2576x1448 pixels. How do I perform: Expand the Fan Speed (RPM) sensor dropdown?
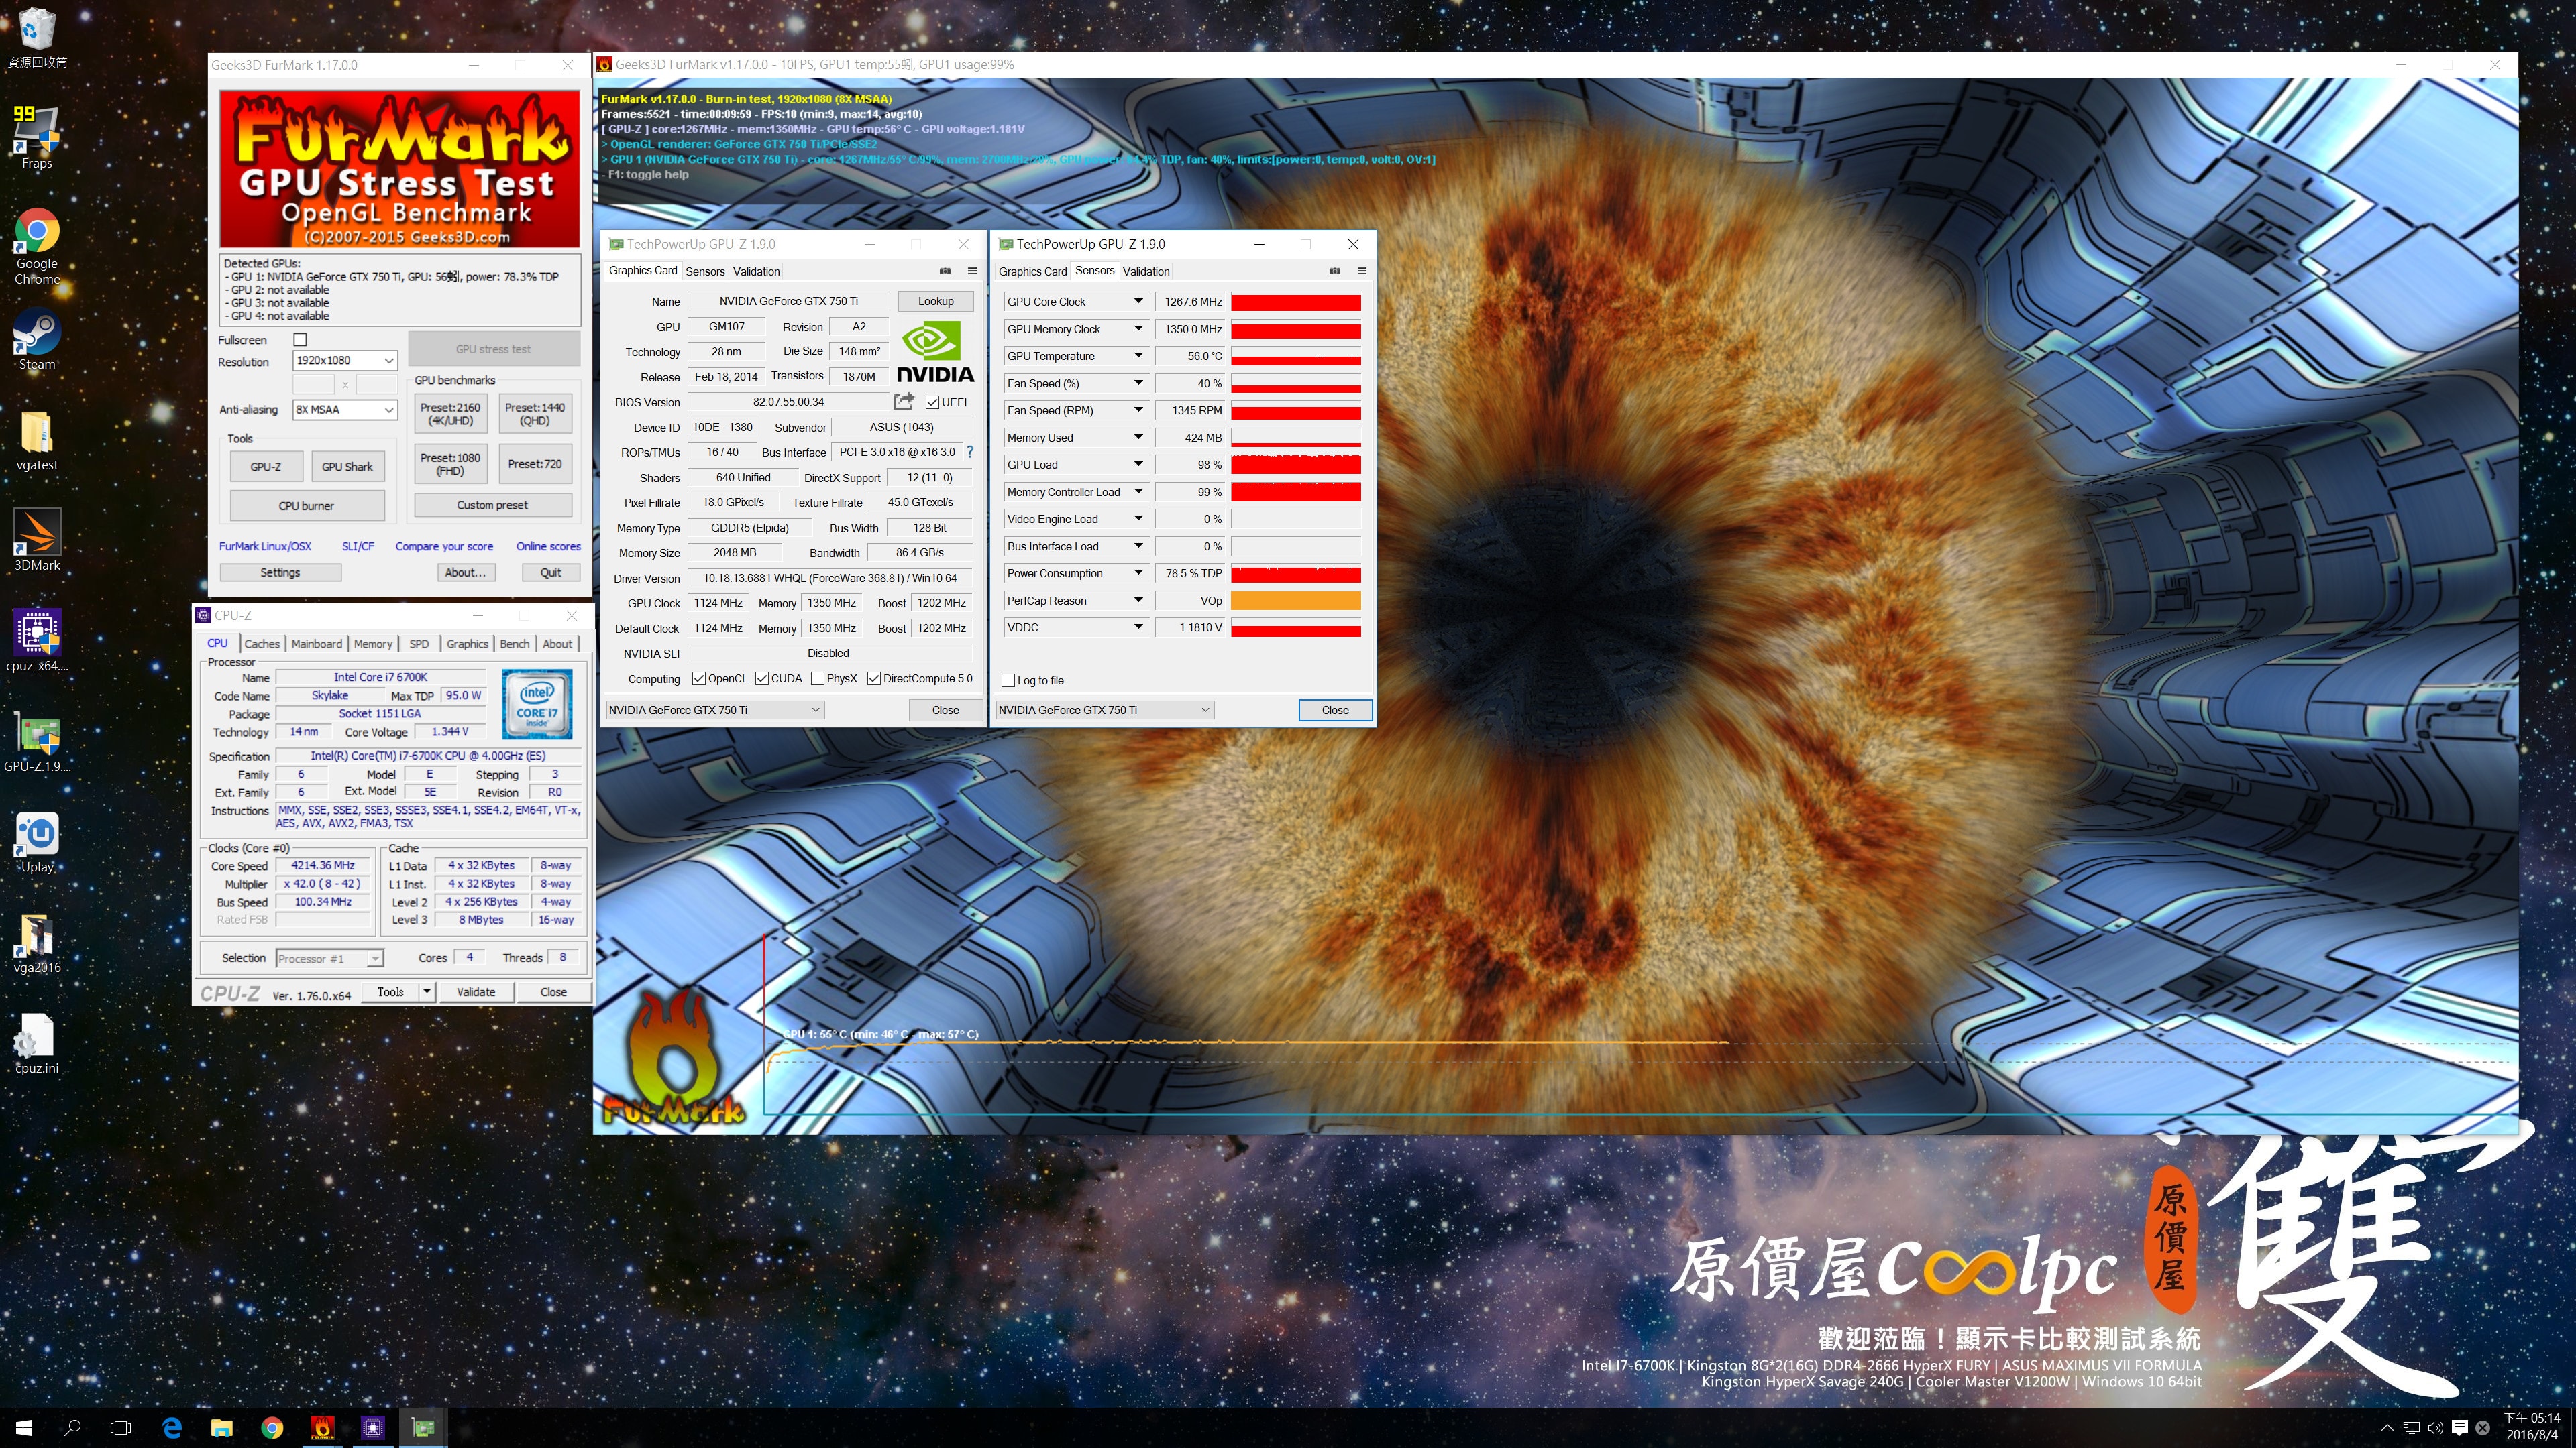[1138, 410]
